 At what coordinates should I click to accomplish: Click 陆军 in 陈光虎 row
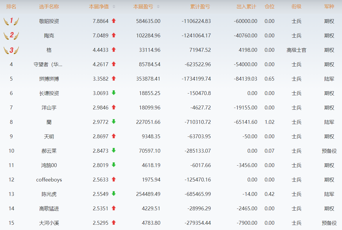(x=329, y=194)
